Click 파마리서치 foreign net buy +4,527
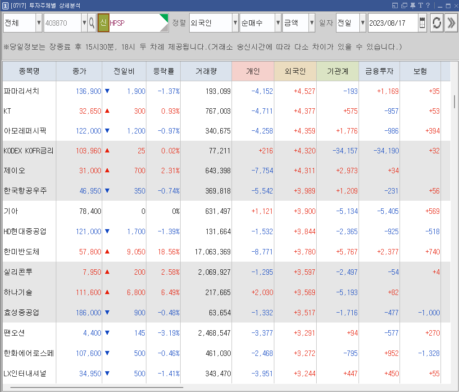The height and width of the screenshot is (392, 459). 304,91
